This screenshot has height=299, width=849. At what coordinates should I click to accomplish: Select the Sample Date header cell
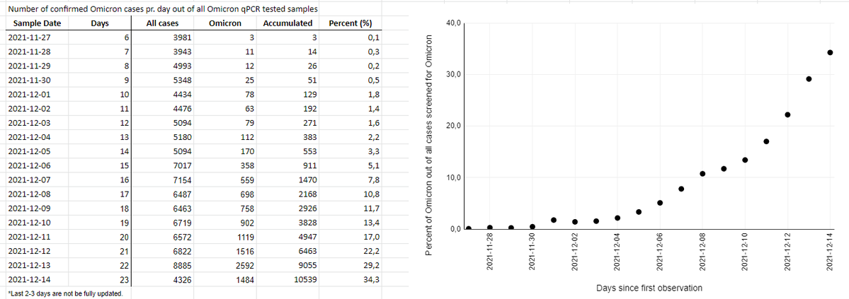[x=38, y=23]
